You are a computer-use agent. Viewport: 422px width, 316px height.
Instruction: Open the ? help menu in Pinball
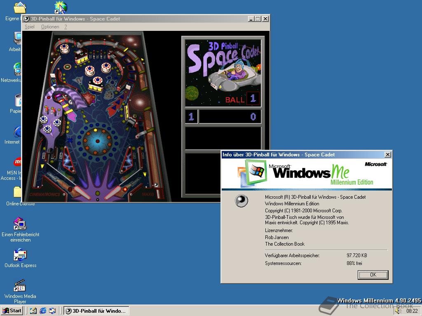pos(66,27)
